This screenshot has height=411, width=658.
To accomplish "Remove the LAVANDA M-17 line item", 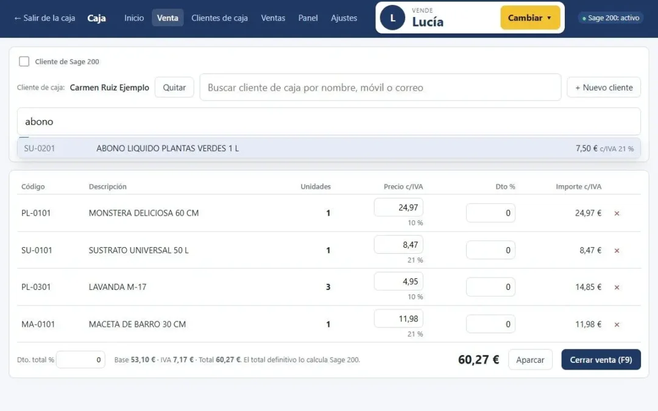I will pyautogui.click(x=617, y=287).
